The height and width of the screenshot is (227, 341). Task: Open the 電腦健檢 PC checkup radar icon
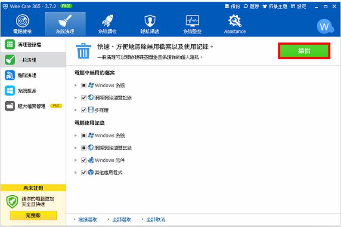pos(22,24)
